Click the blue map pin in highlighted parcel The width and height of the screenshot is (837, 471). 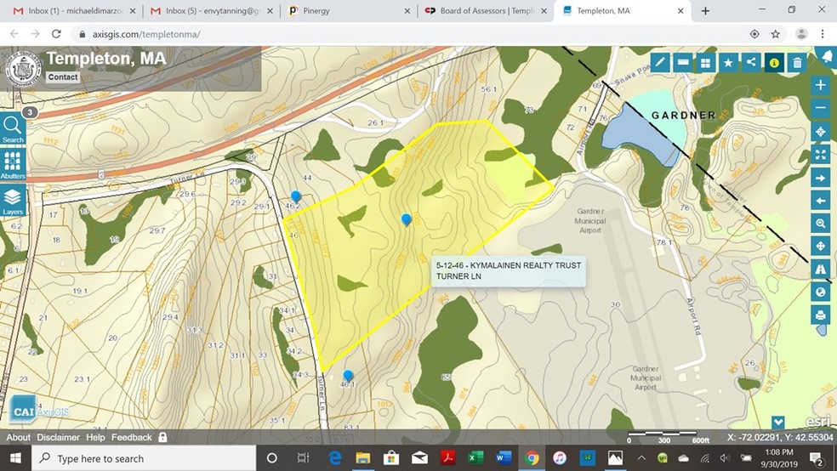(407, 219)
